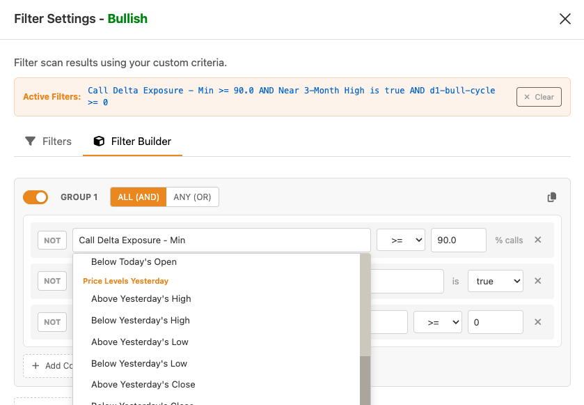Open the >= operator dropdown in first row
Viewport: 584px width, 405px height.
(x=400, y=240)
